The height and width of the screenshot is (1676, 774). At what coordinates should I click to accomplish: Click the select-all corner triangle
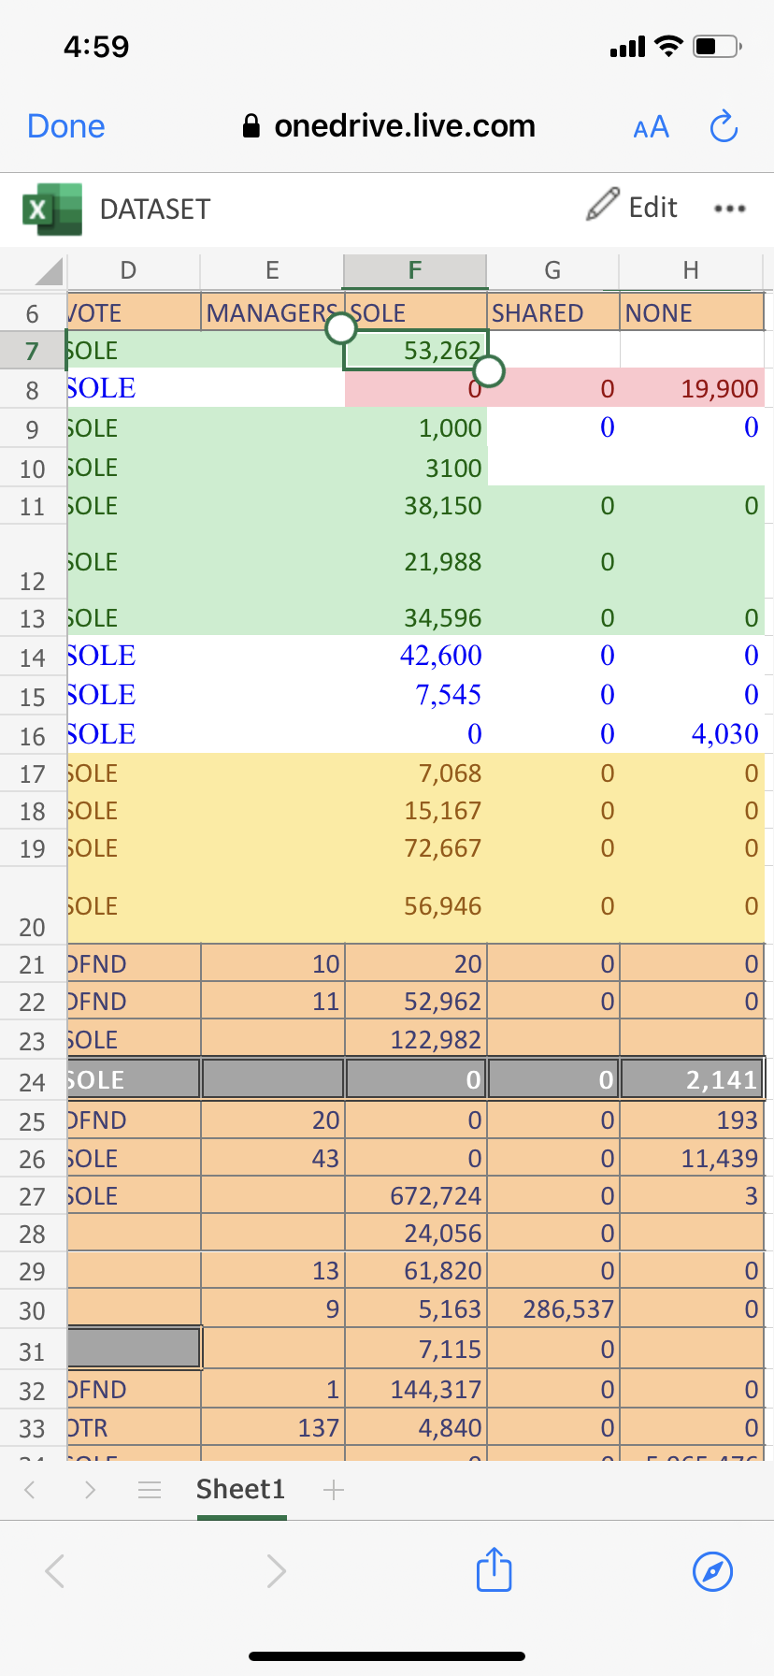click(x=48, y=271)
